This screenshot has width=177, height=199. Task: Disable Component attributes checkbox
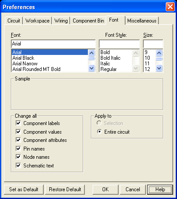[x=18, y=140]
